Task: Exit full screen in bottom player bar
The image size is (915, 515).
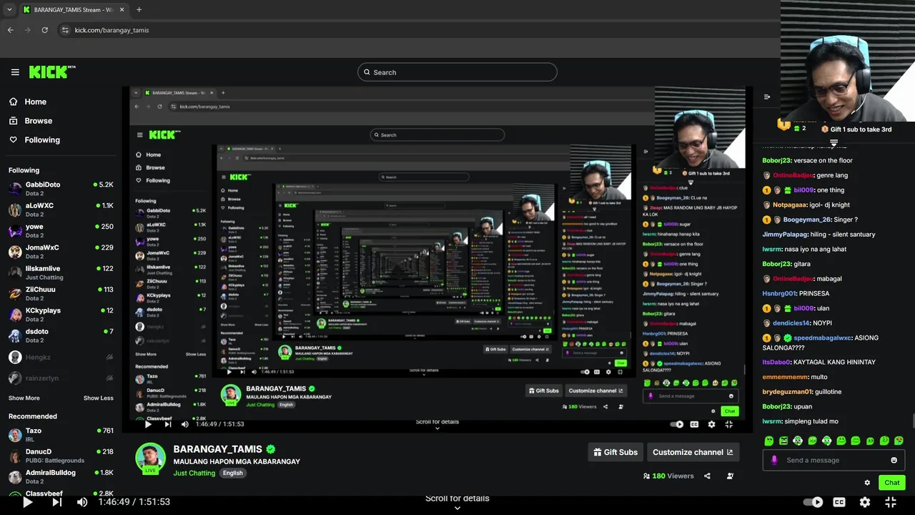Action: coord(891,502)
